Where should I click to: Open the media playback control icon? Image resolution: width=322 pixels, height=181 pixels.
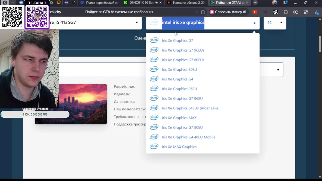296,12
